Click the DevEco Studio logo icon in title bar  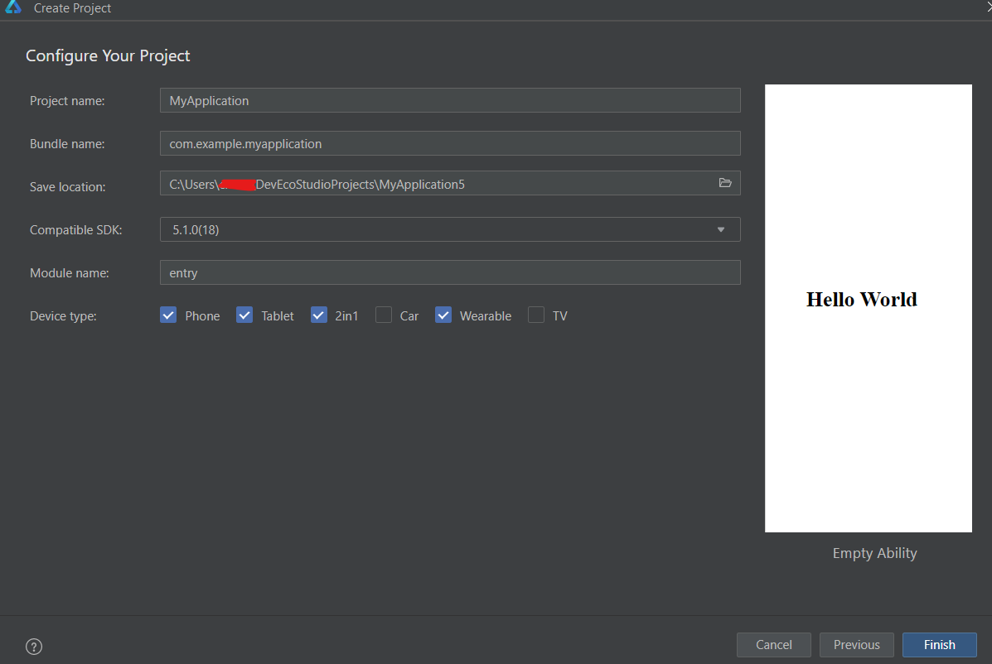click(x=13, y=7)
